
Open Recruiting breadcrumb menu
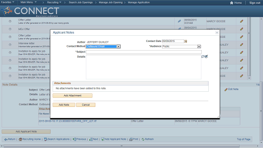[x=54, y=2]
